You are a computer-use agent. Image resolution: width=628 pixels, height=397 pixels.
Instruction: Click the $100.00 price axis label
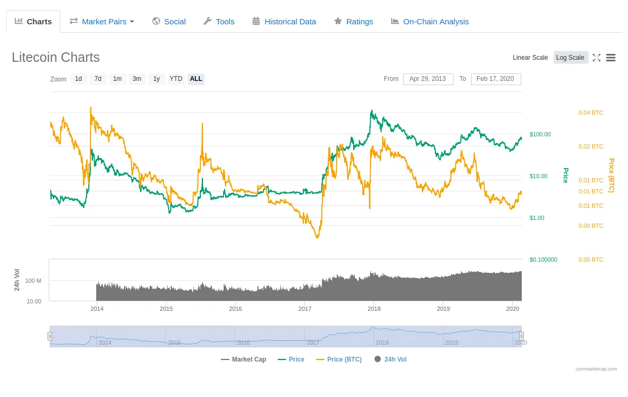(x=540, y=135)
